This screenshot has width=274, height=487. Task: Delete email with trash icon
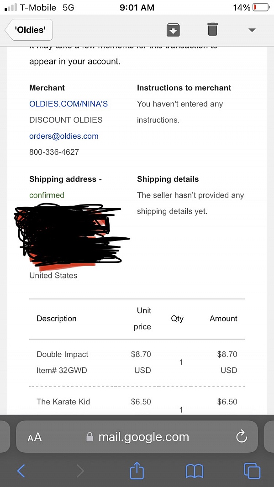212,30
